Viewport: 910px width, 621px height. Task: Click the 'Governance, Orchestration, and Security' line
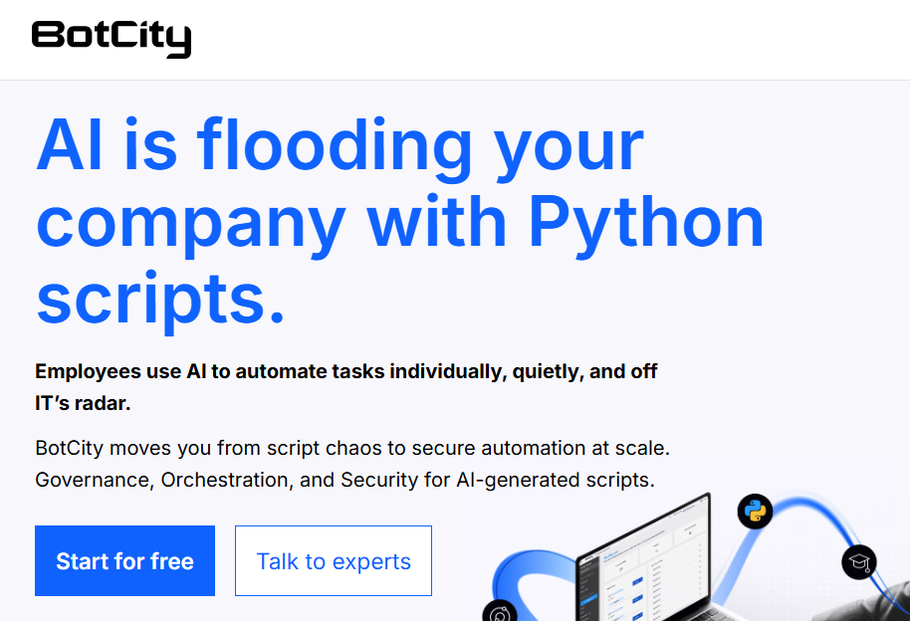(344, 480)
